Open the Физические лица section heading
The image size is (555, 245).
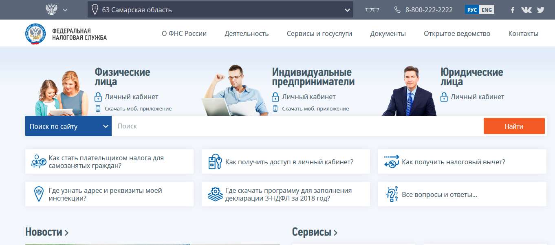coord(122,77)
